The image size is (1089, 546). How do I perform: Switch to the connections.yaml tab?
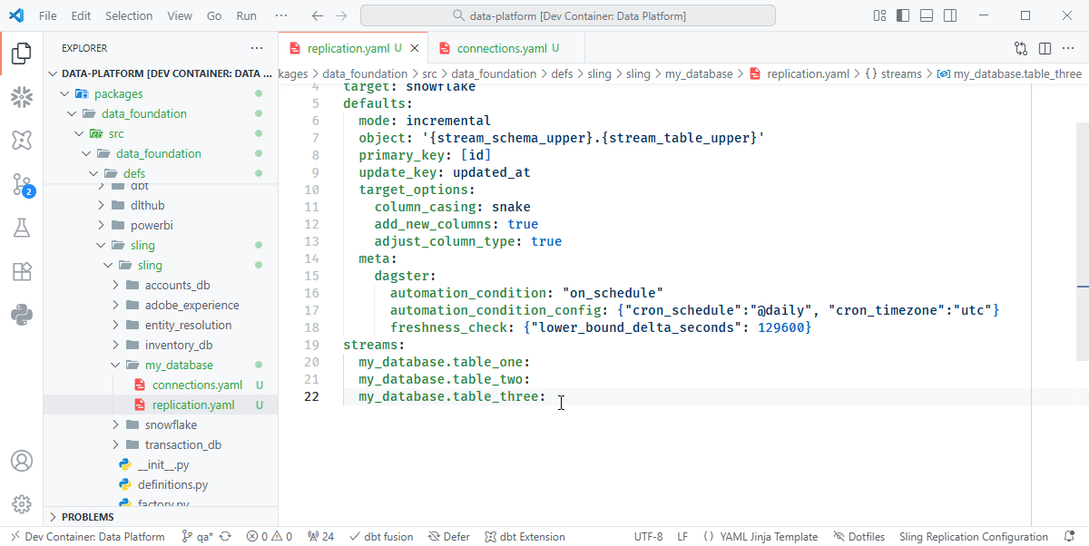point(501,48)
